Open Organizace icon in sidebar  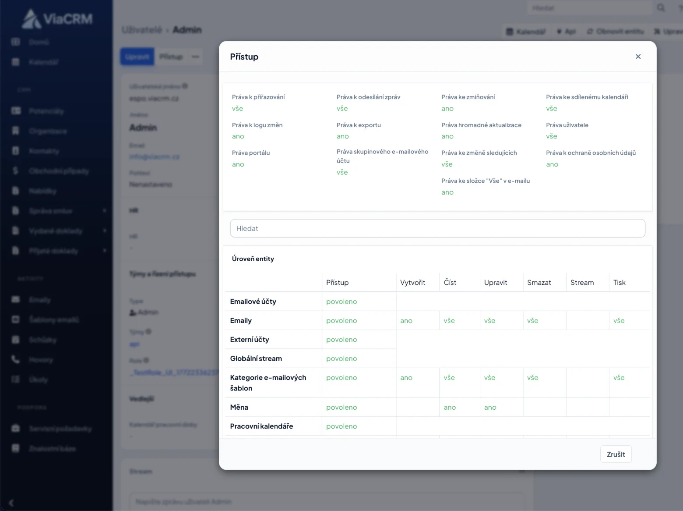pos(16,131)
